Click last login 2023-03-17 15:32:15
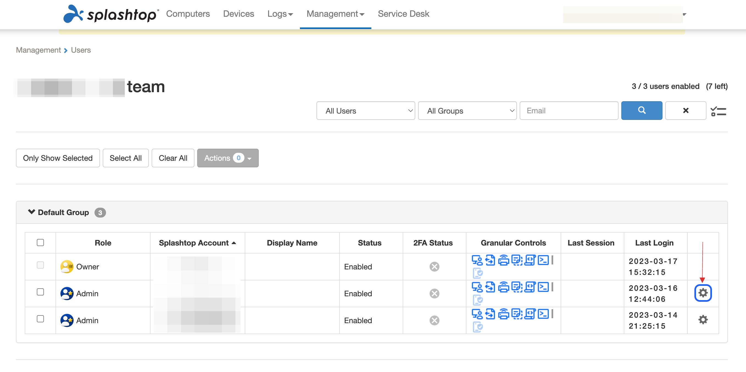This screenshot has width=746, height=372. [x=653, y=266]
